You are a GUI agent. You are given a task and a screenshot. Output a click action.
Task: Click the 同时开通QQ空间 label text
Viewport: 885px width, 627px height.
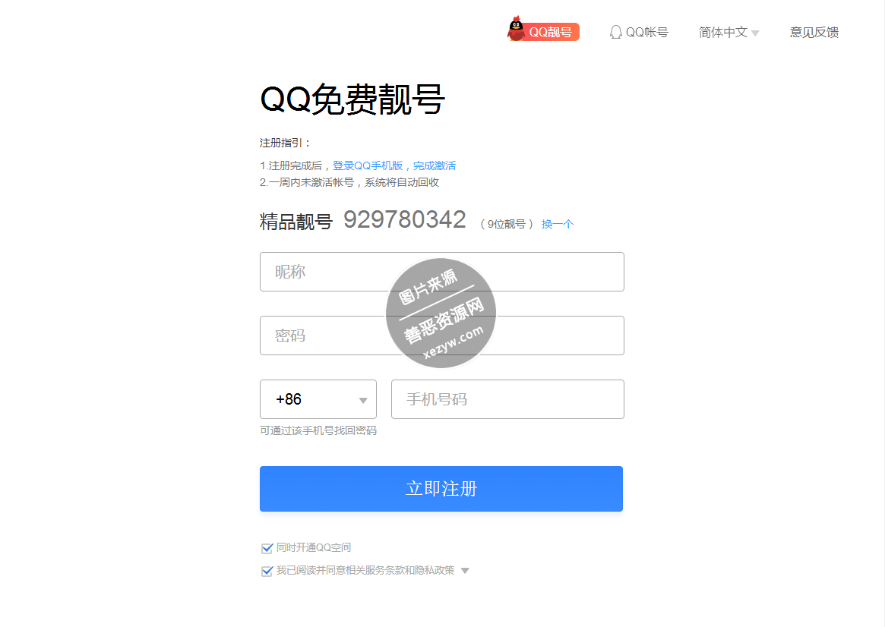(x=314, y=547)
